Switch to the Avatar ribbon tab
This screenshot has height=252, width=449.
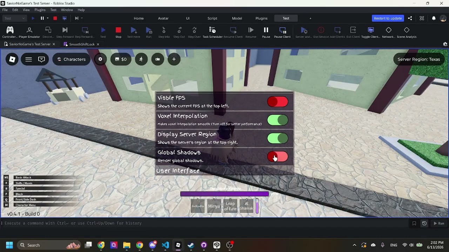163,18
